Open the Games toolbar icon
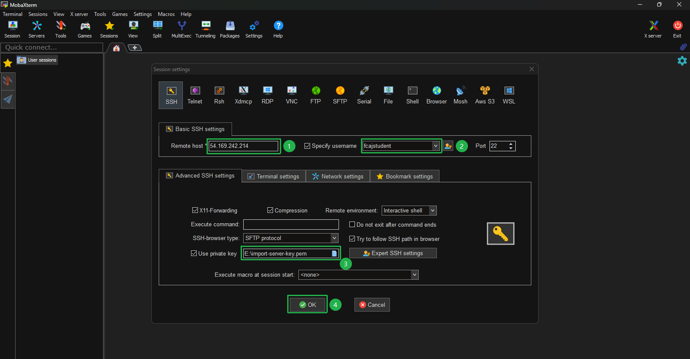The width and height of the screenshot is (690, 359). click(x=85, y=30)
